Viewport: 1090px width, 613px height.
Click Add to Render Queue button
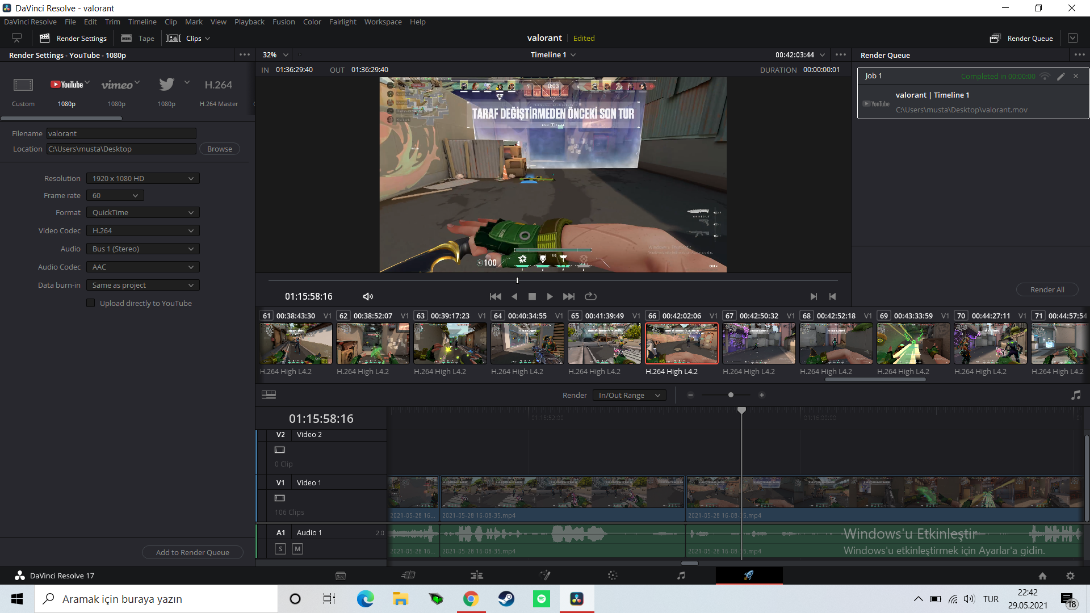coord(192,552)
